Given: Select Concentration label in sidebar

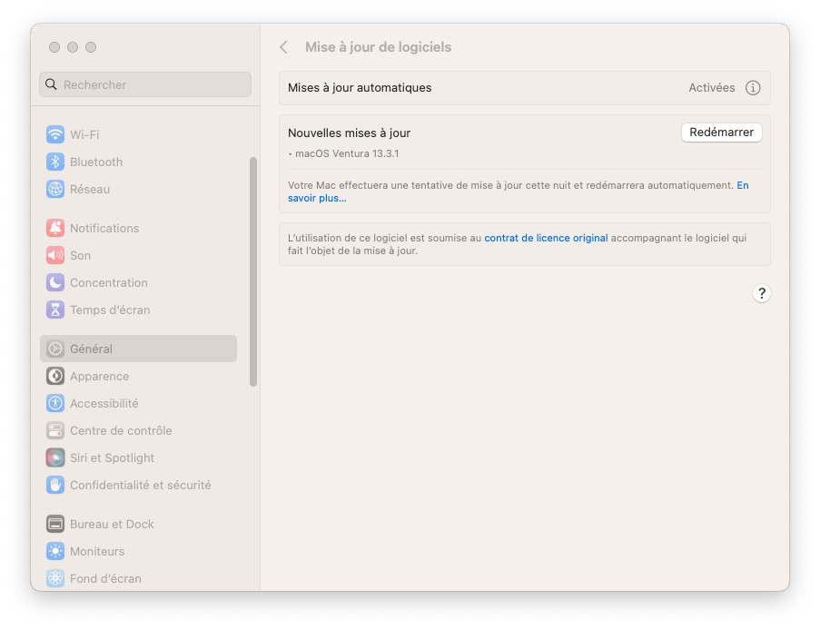Looking at the screenshot, I should pos(109,282).
